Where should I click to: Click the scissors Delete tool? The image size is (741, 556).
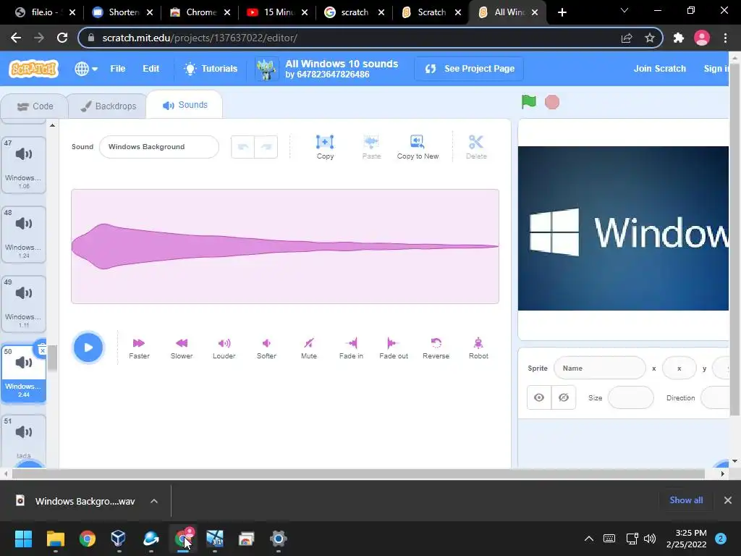[x=476, y=146]
